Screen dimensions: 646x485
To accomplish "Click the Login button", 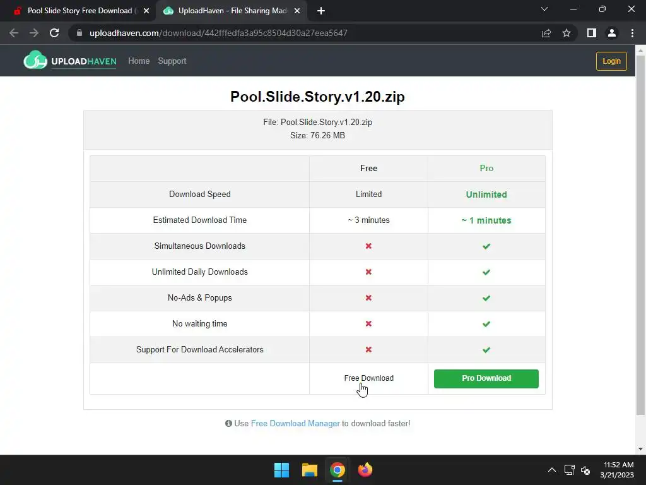I will tap(611, 61).
